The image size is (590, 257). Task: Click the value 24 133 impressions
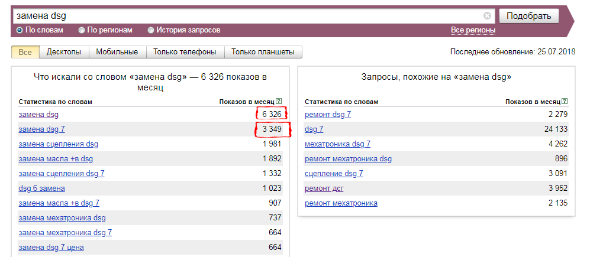tap(556, 129)
